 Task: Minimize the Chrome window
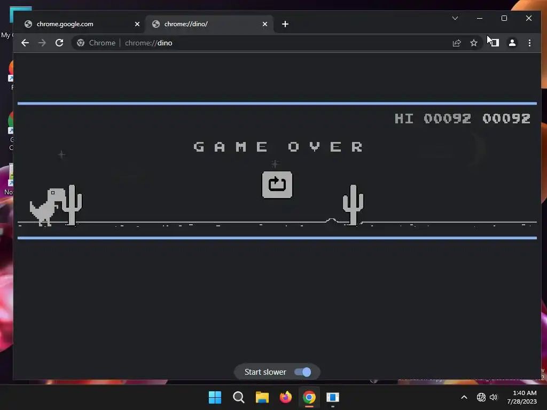click(x=480, y=18)
